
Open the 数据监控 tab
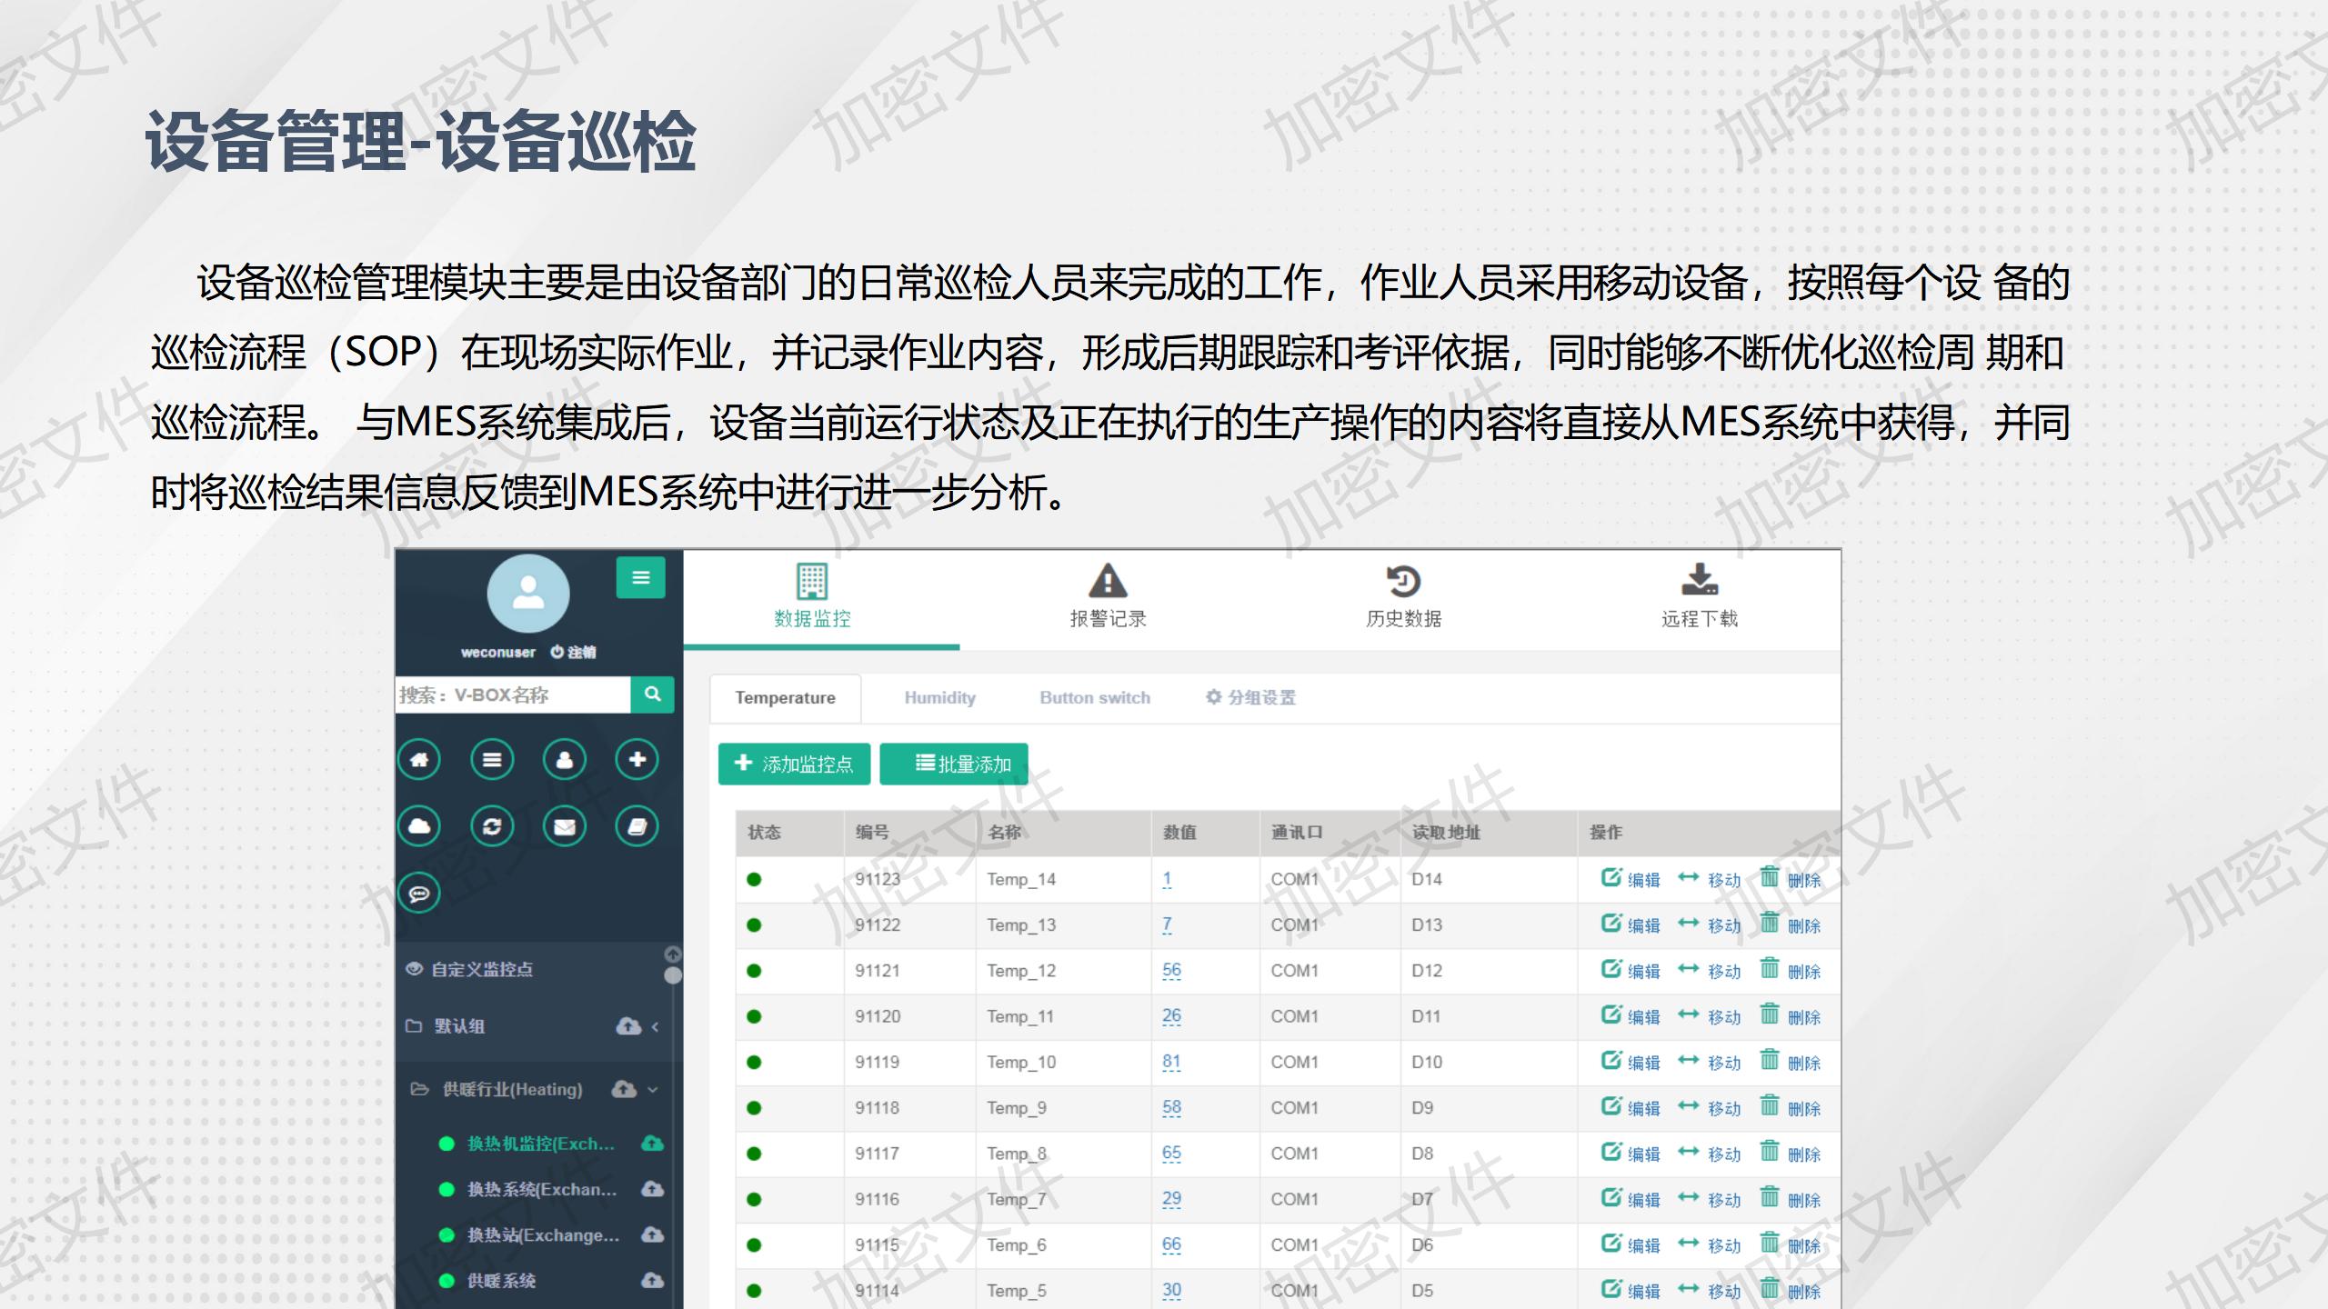pos(812,596)
